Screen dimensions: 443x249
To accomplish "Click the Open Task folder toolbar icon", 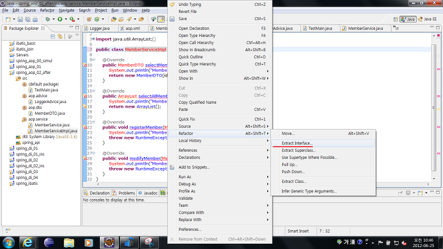I will pyautogui.click(x=121, y=19).
